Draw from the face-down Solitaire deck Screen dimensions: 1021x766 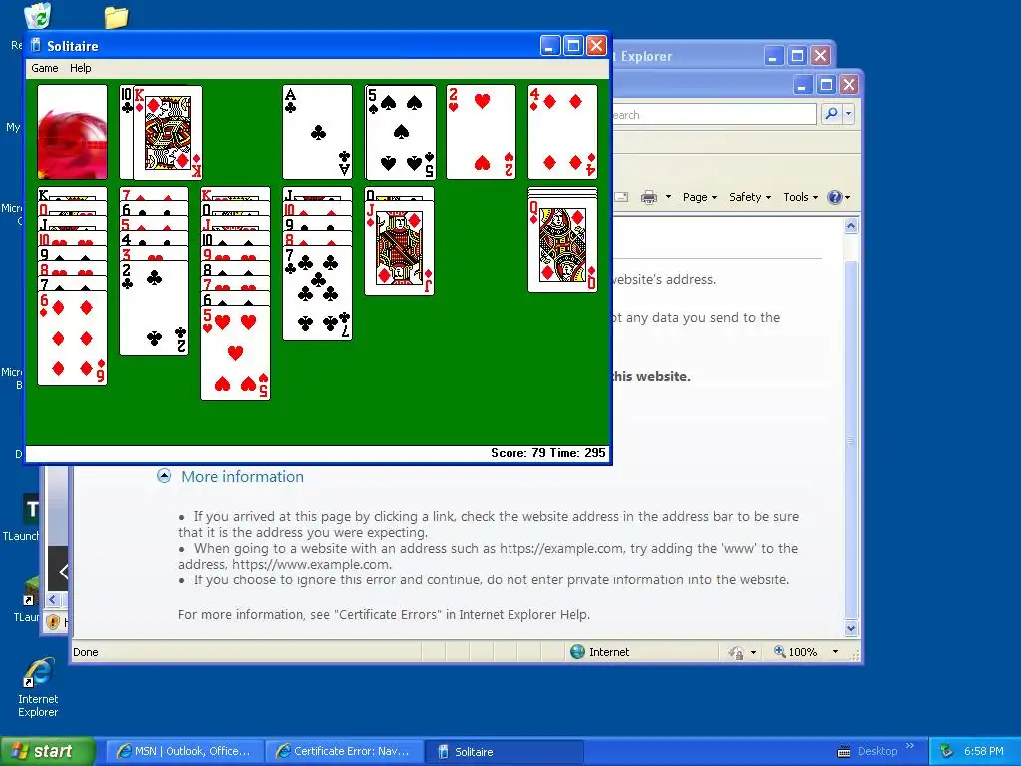click(72, 132)
